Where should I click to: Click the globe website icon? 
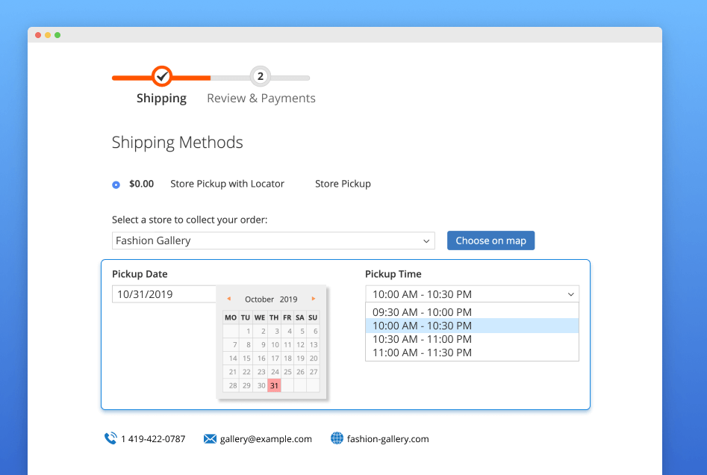tap(337, 438)
